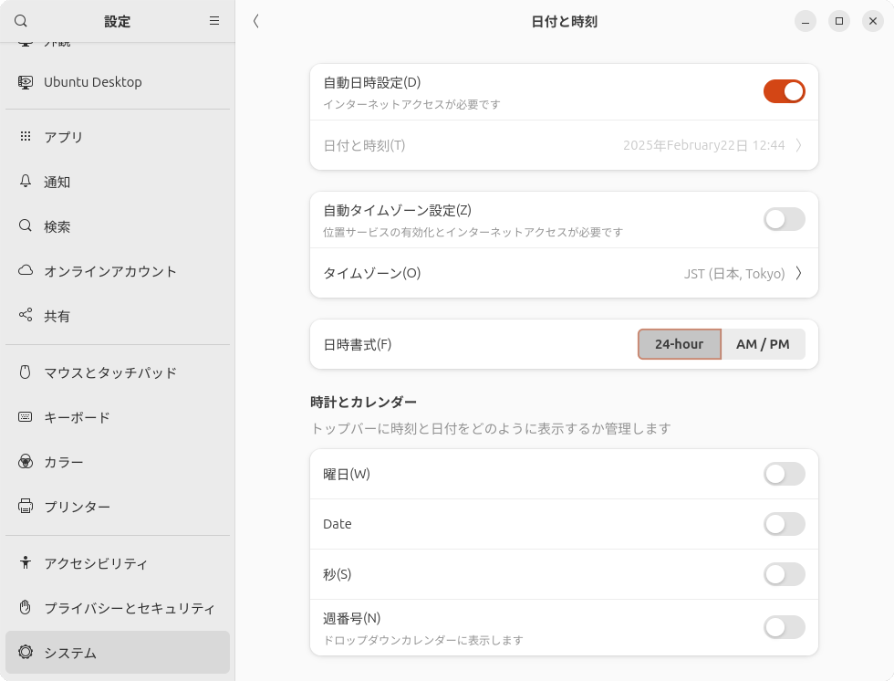Screen dimensions: 894x681
Task: Expand the タイムゾーン row chevron
Action: [x=798, y=273]
